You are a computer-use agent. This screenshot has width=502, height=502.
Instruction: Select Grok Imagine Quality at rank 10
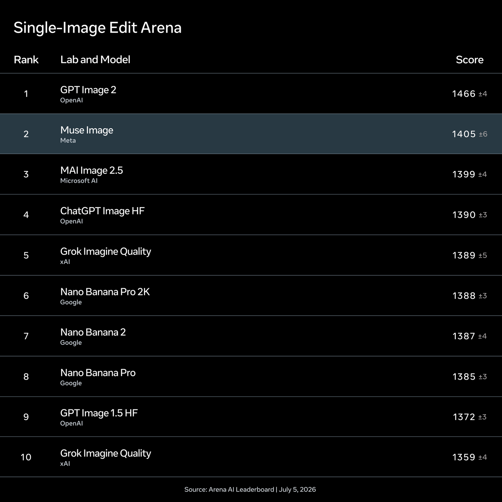(251, 457)
